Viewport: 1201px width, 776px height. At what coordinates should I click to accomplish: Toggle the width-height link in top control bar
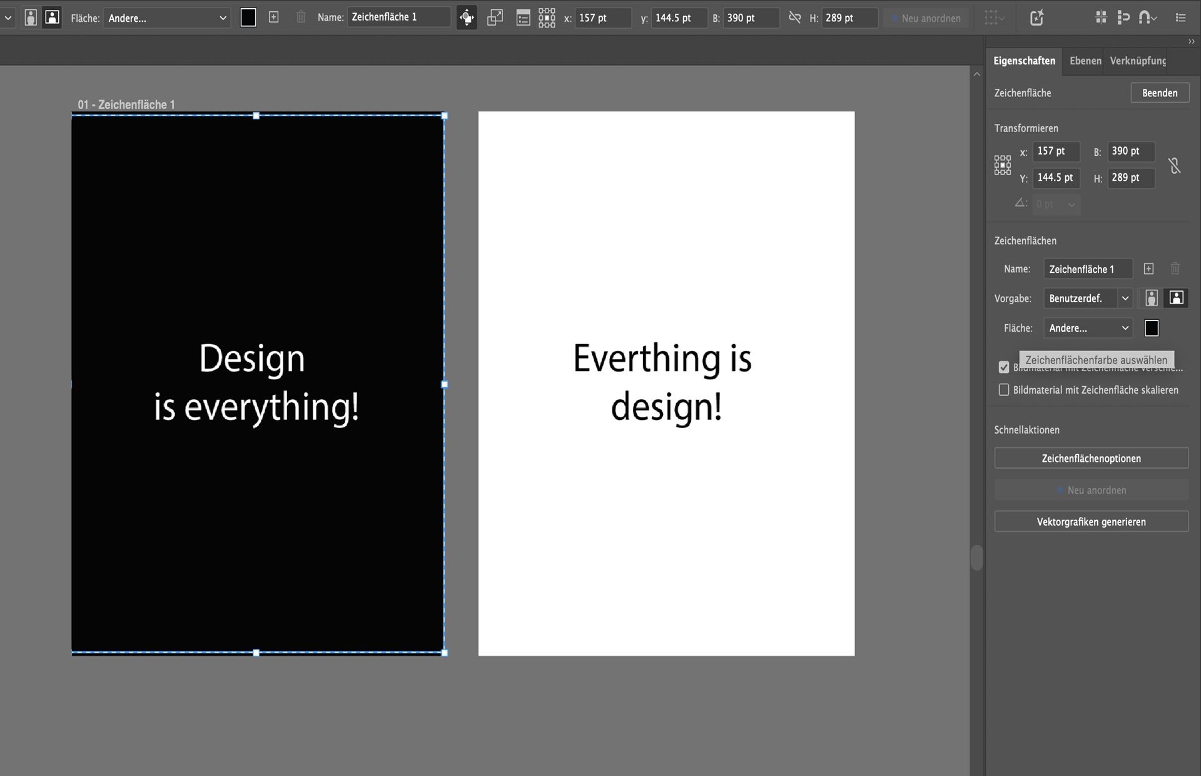click(x=794, y=18)
